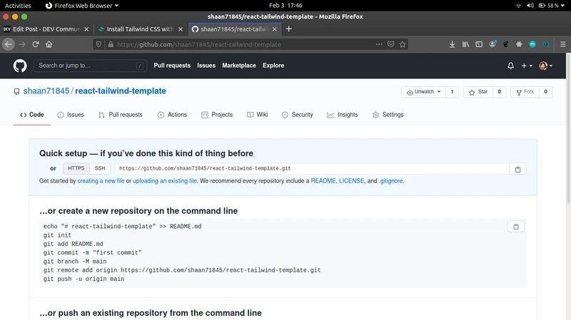Open repository Settings tab

[x=388, y=115]
